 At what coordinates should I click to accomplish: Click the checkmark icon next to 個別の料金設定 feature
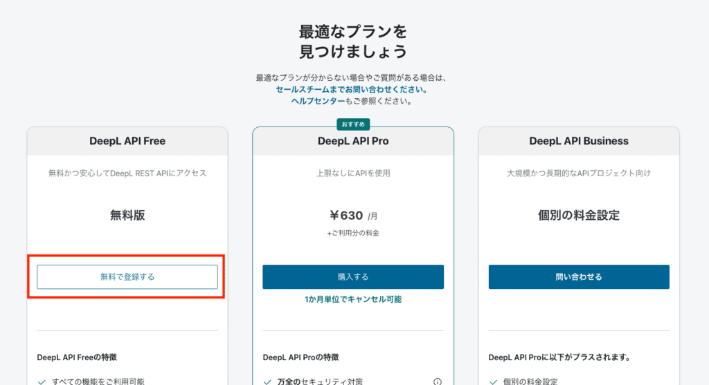click(x=494, y=381)
